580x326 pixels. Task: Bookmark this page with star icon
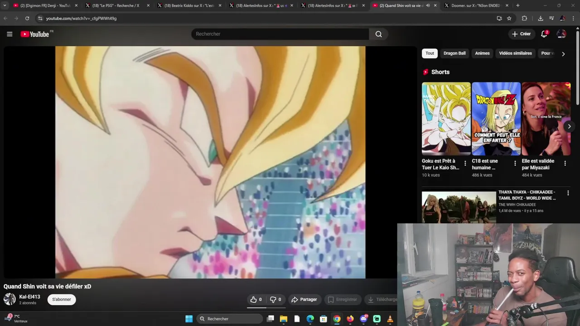coord(509,18)
